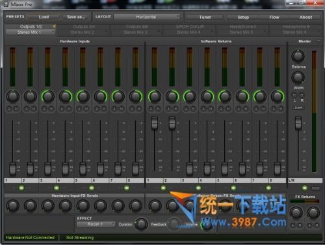Toggle stereo link for hardware inputs 1/2
The image size is (325, 245).
point(21,188)
